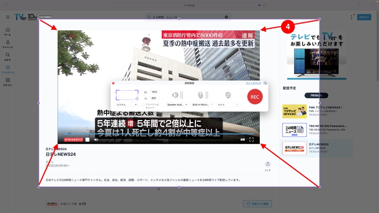Open a new tab with Safari plus icon
379x213 pixels.
[366, 5]
